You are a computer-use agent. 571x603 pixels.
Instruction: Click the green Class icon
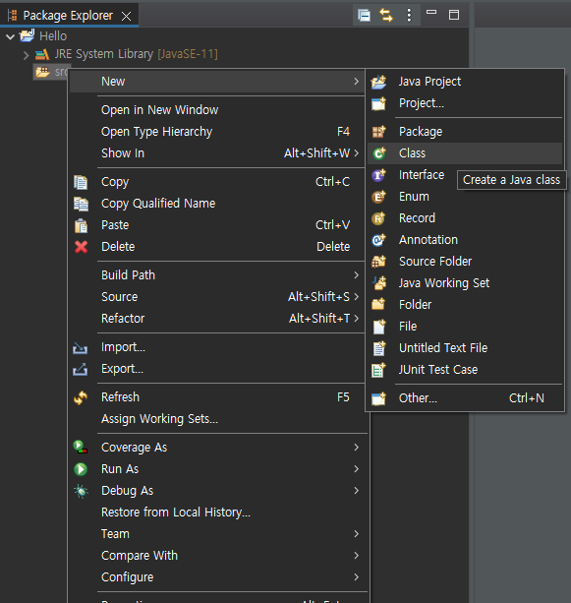[379, 153]
